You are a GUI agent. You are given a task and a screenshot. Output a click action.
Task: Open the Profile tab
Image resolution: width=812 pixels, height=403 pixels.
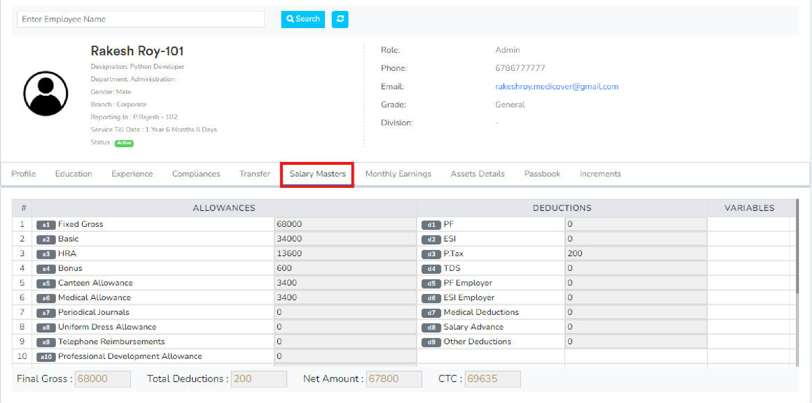pyautogui.click(x=24, y=174)
